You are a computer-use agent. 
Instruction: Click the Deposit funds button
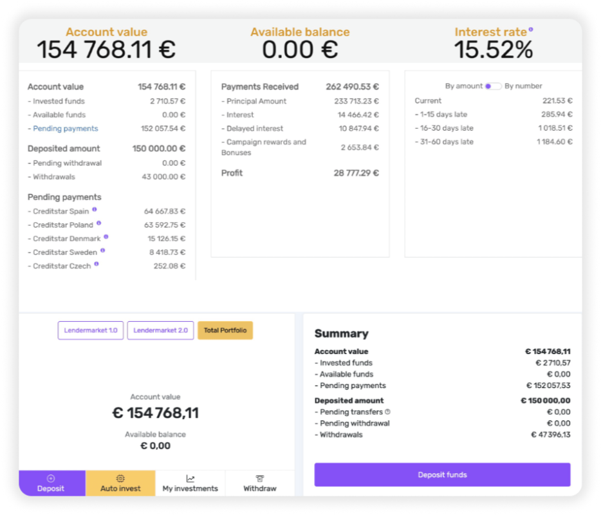(x=442, y=474)
